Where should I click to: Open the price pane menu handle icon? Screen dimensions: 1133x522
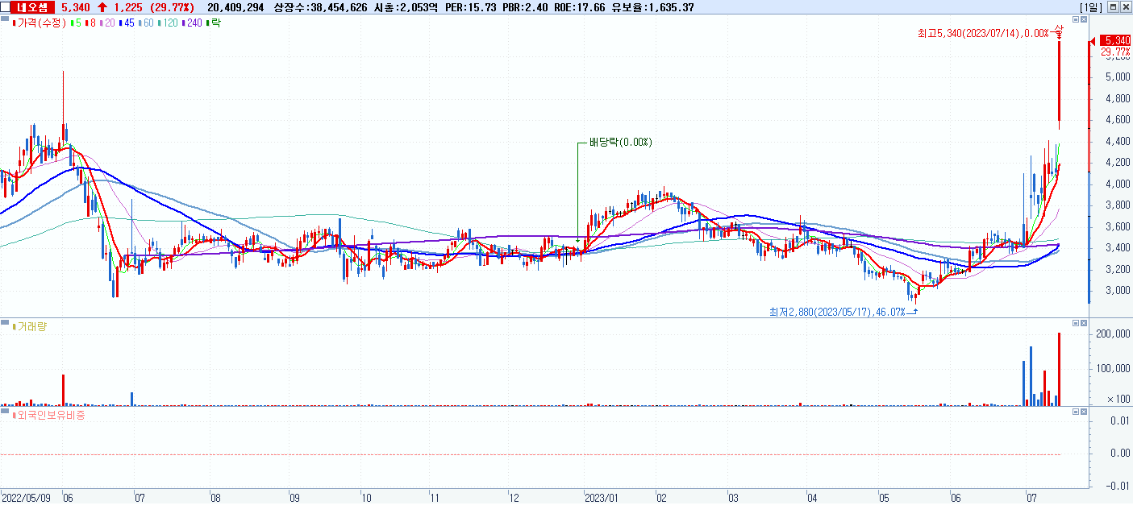(5, 19)
